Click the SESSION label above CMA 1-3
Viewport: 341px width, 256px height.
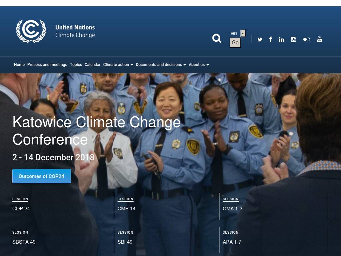point(230,199)
